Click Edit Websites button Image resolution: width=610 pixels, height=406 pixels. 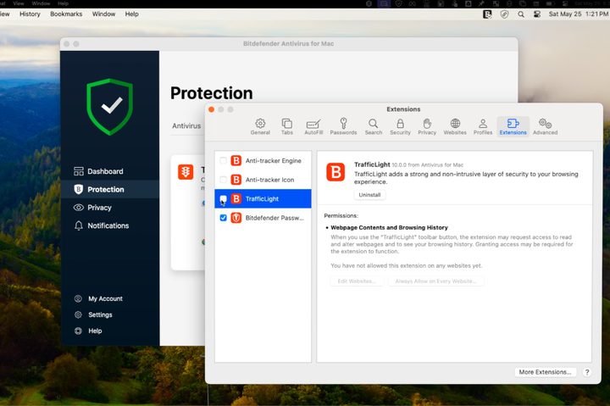pyautogui.click(x=357, y=281)
